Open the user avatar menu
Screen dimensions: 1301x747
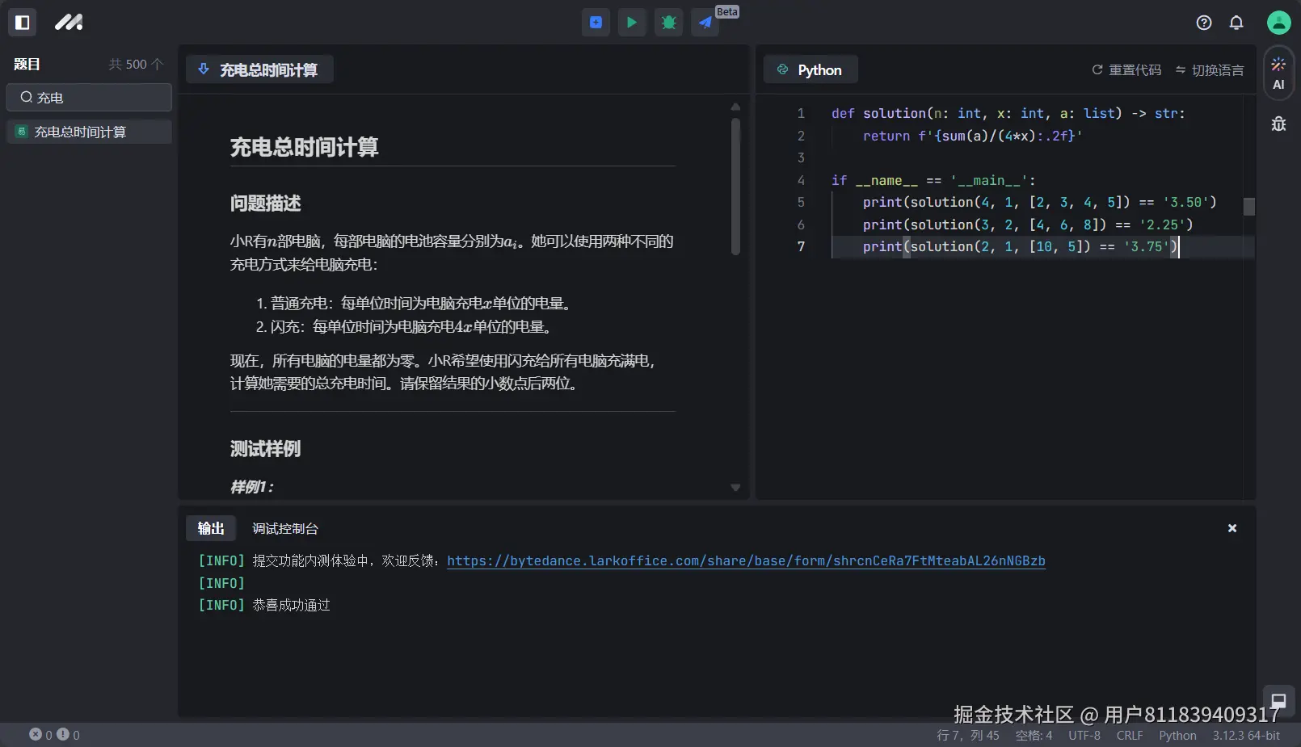1278,23
